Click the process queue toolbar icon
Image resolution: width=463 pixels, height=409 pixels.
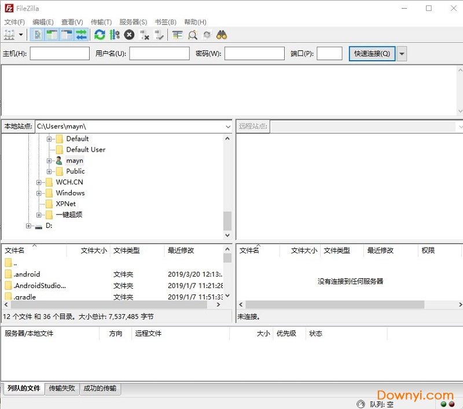[115, 35]
